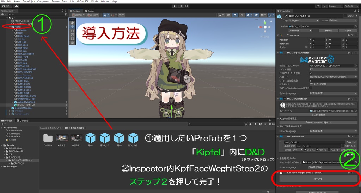Click the cloud services icon
This screenshot has height=193, width=361.
(17, 6)
